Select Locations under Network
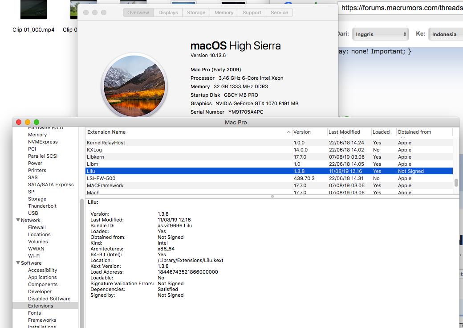The width and height of the screenshot is (463, 328). (39, 234)
